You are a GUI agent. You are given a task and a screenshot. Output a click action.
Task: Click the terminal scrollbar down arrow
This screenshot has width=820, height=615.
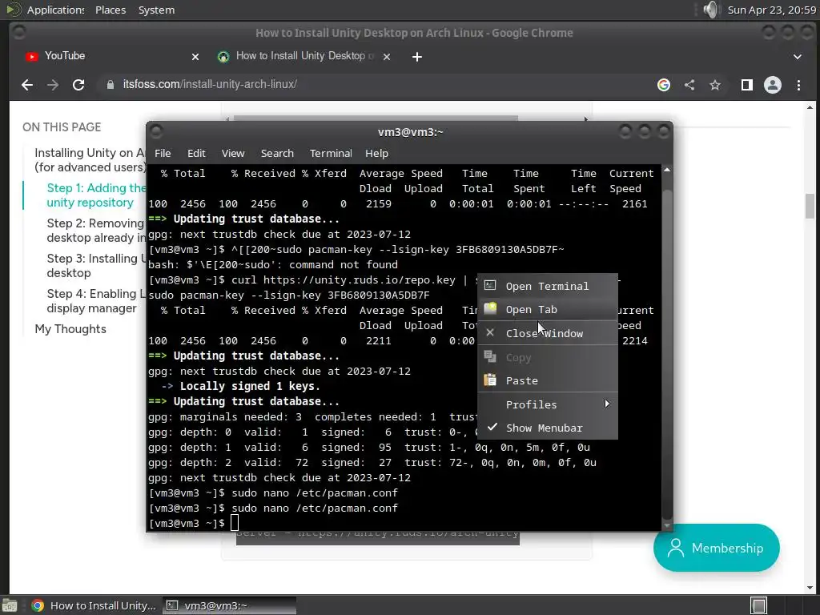tap(667, 525)
